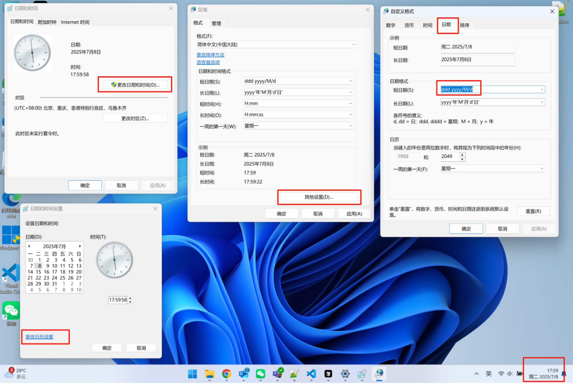Click 更改日期和时间(D) button
Viewport: 573px width, 384px height.
click(x=135, y=85)
